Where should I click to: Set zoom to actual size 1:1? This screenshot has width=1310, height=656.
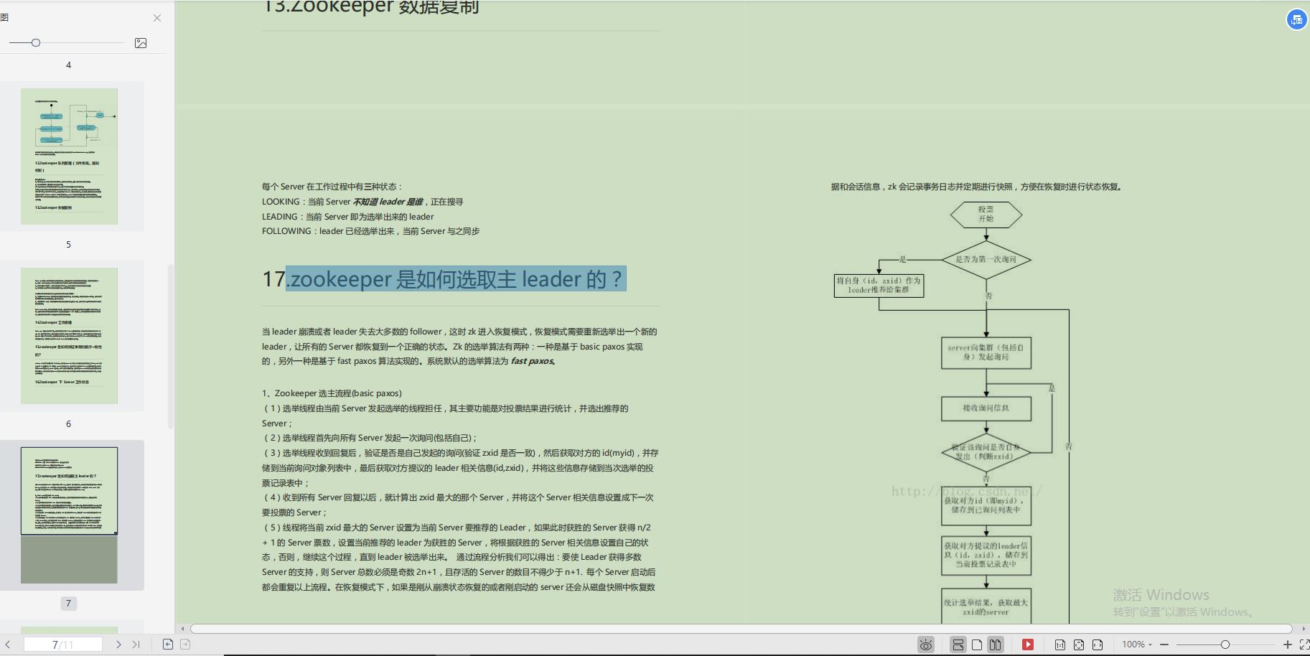coord(1060,645)
